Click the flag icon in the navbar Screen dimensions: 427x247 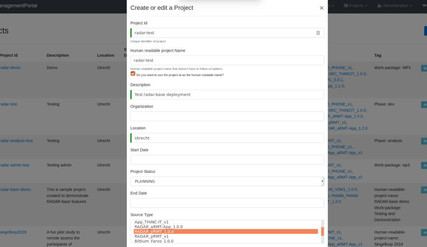pyautogui.click(x=424, y=5)
